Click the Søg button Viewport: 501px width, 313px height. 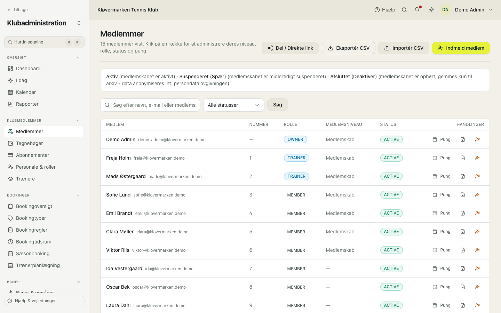(278, 105)
